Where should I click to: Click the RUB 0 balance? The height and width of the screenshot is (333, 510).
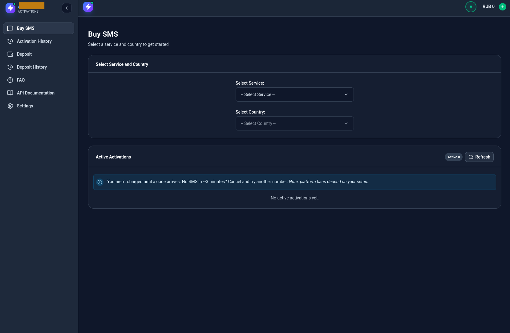[488, 6]
